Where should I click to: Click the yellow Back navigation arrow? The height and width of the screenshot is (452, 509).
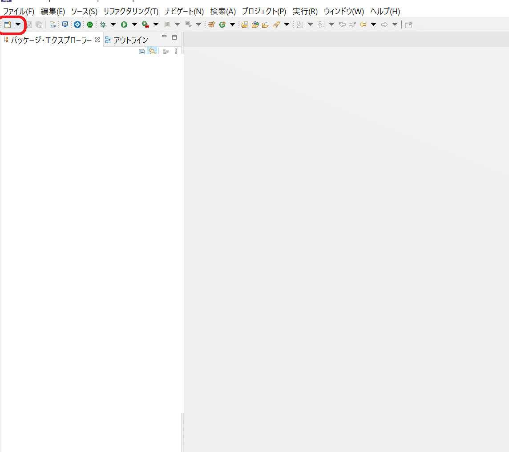tap(363, 24)
